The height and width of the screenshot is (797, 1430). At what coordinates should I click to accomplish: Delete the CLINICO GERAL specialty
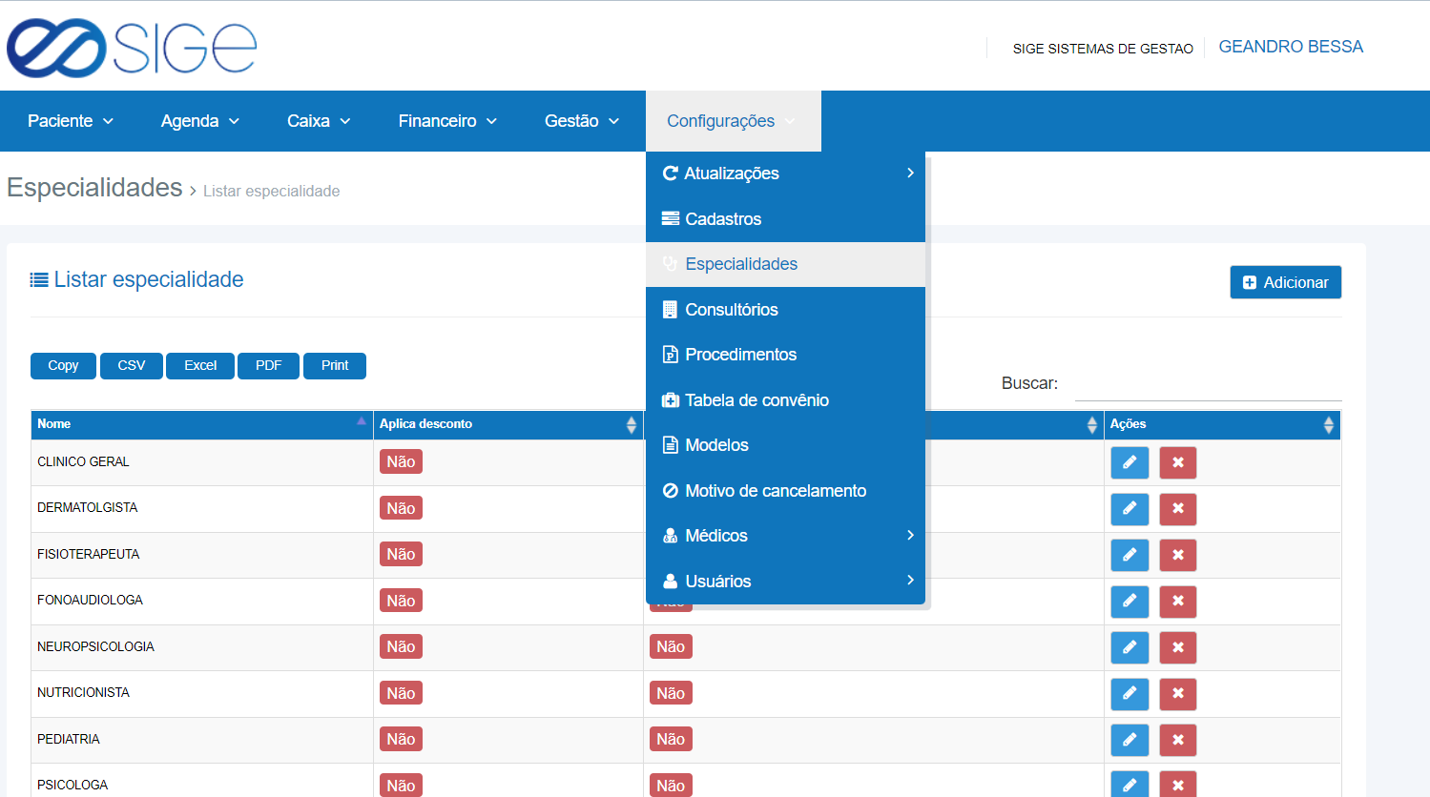1178,462
